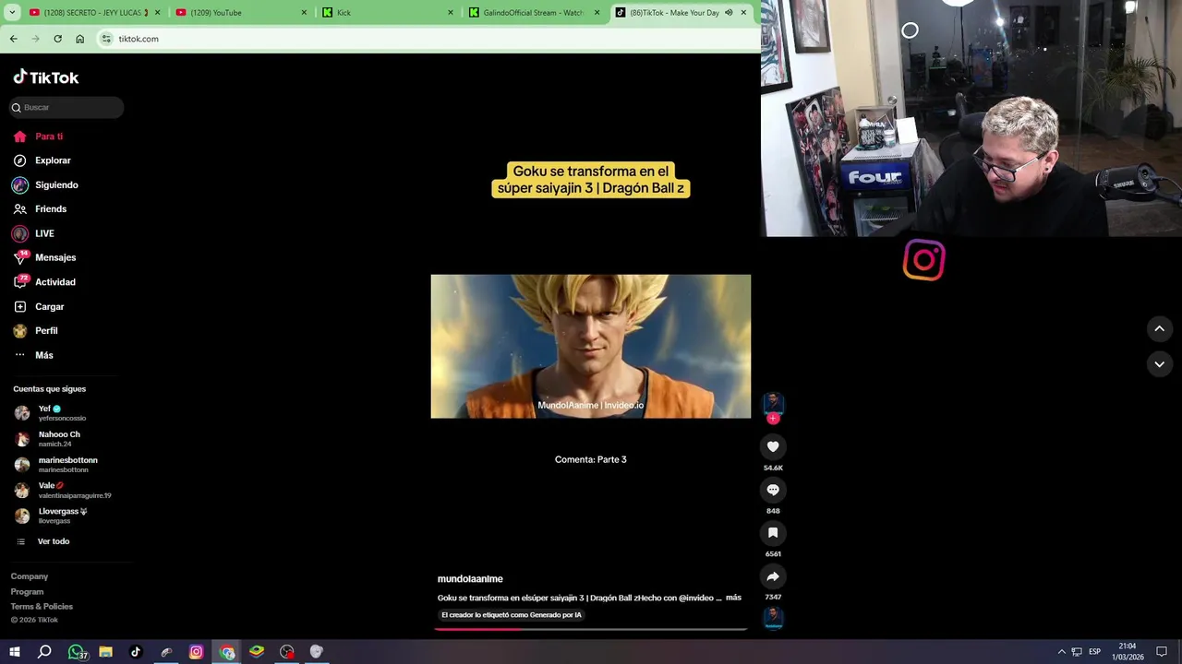1182x664 pixels.
Task: Open Windows notification center
Action: (1162, 652)
